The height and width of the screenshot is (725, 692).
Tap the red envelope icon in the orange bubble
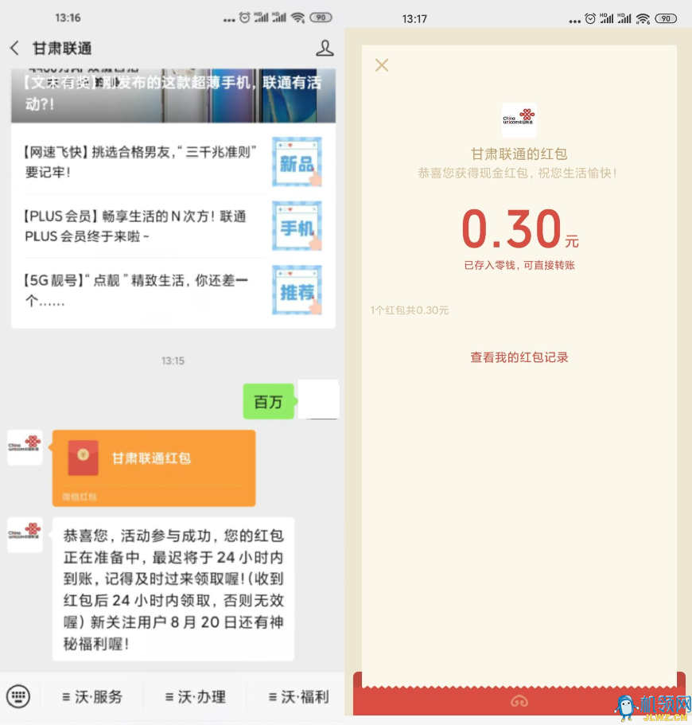84,458
